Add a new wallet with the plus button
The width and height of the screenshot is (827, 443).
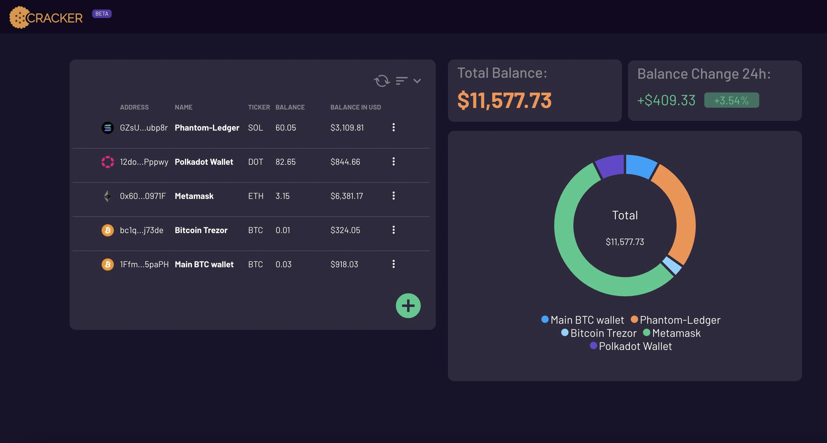pos(408,306)
